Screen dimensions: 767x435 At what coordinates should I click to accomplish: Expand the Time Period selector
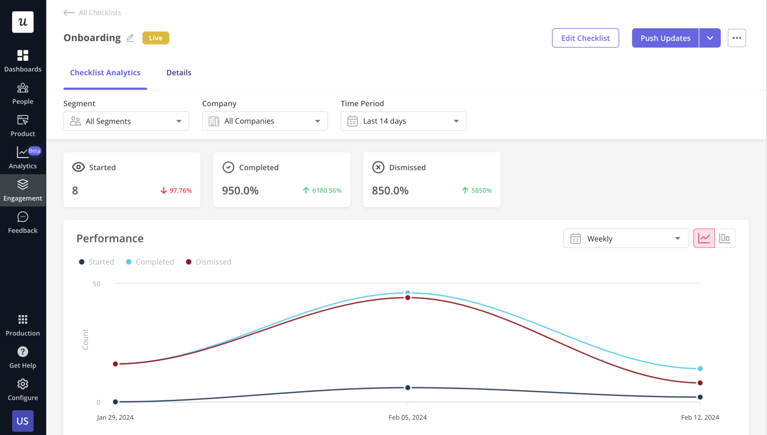(x=403, y=121)
